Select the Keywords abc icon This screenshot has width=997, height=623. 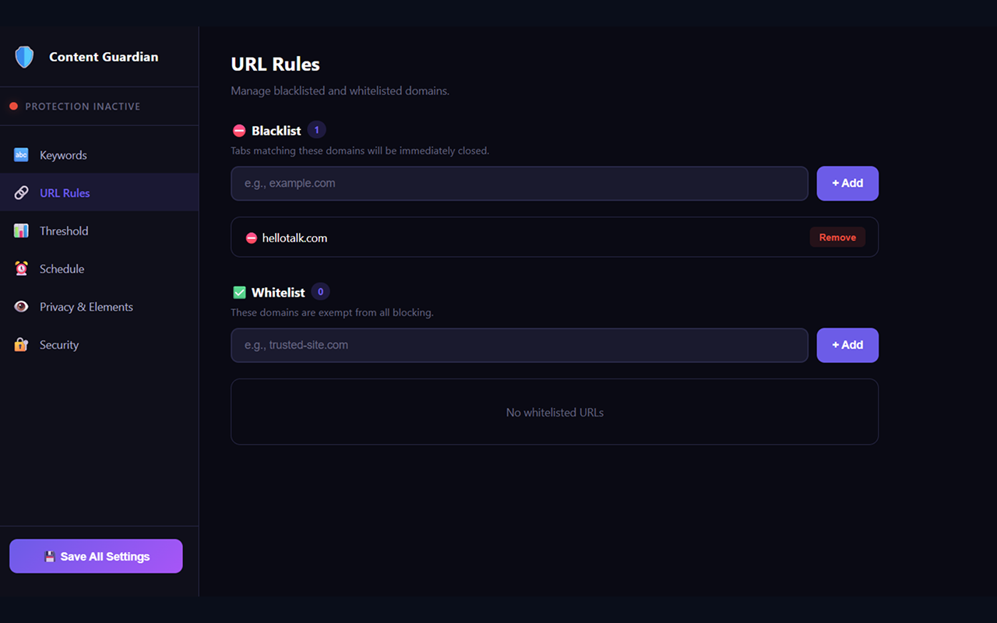point(21,155)
